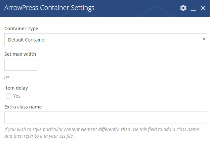This screenshot has width=210, height=143.
Task: Click empty area right of max width box
Action: pyautogui.click(x=120, y=65)
